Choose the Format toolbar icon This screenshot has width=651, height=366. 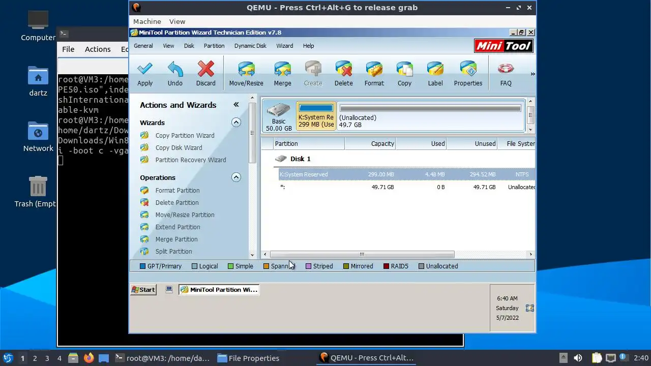374,74
